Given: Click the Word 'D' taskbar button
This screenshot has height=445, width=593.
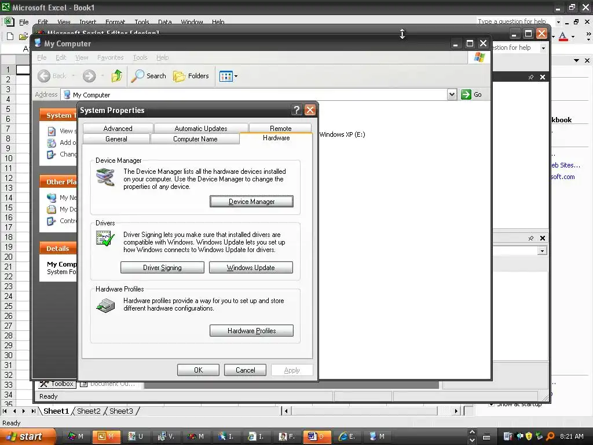Looking at the screenshot, I should [x=317, y=436].
